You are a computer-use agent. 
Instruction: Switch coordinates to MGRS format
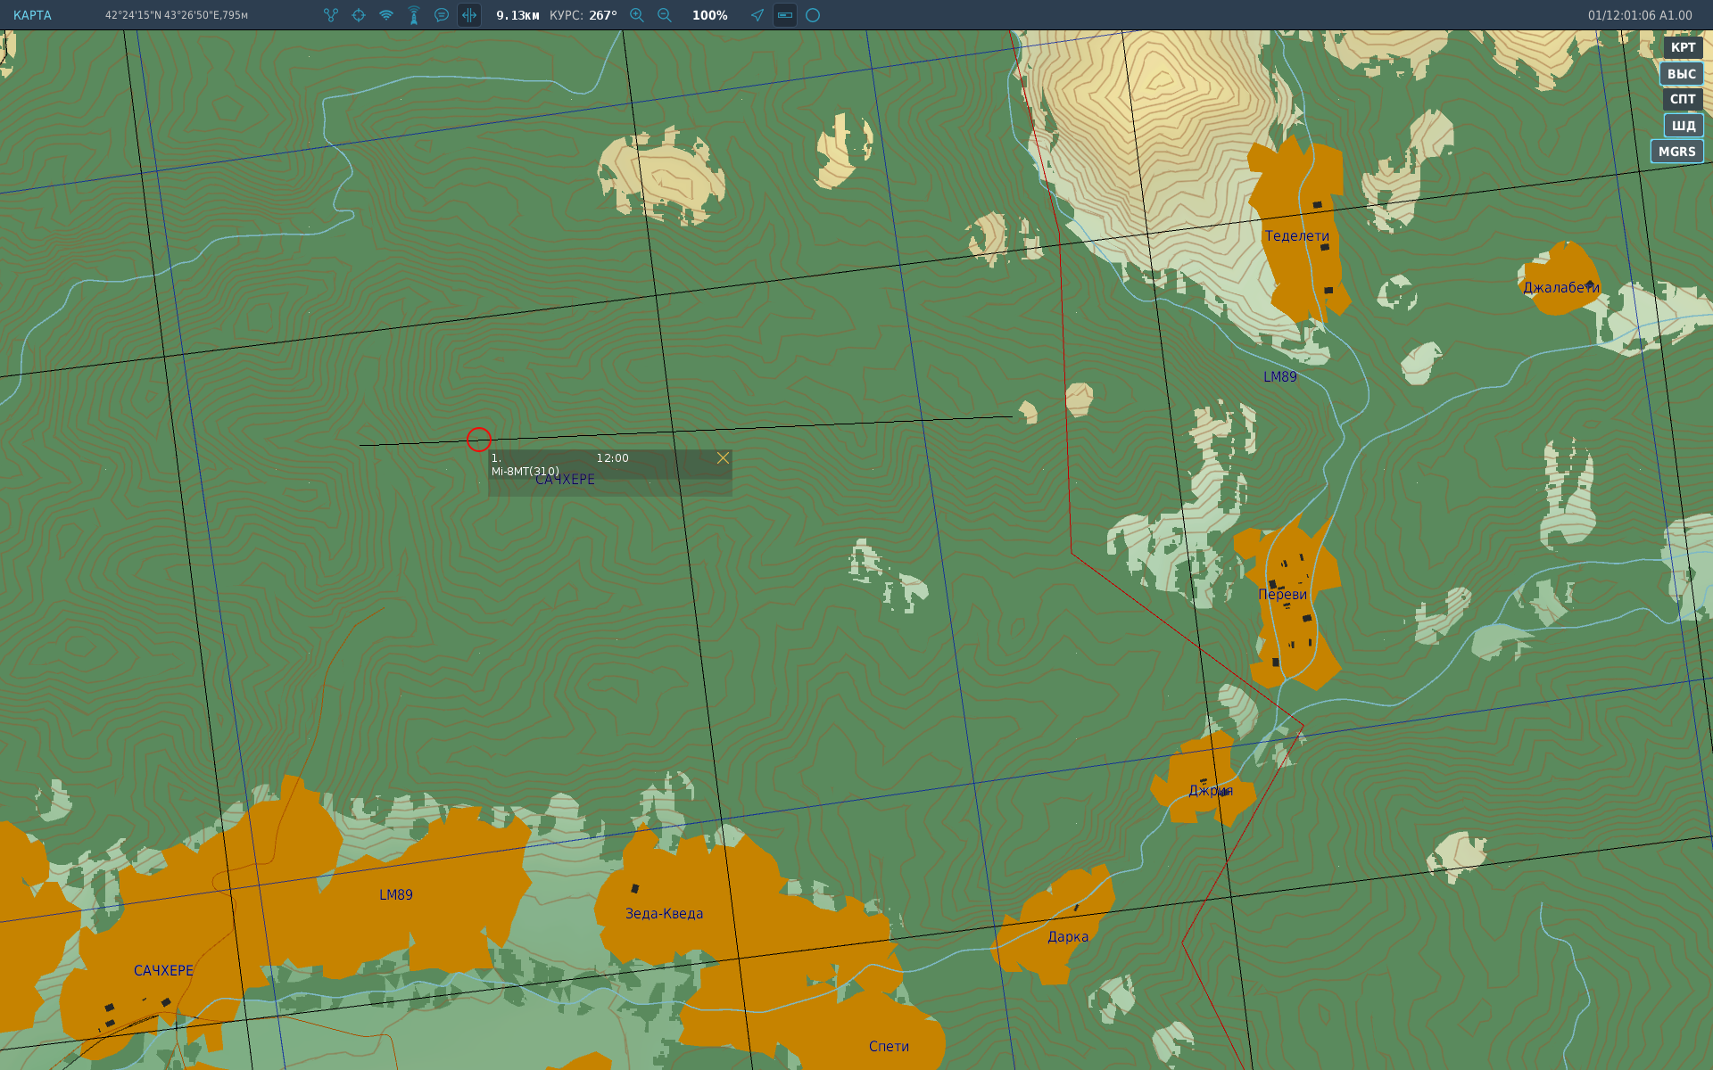pyautogui.click(x=1677, y=152)
